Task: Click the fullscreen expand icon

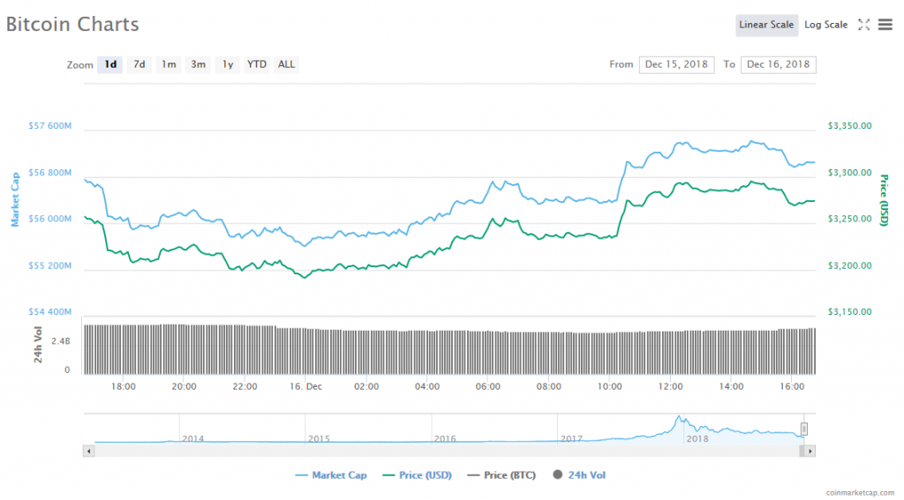Action: pos(864,25)
